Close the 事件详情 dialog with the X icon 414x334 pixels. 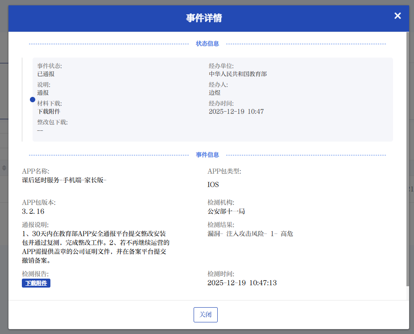(x=397, y=16)
